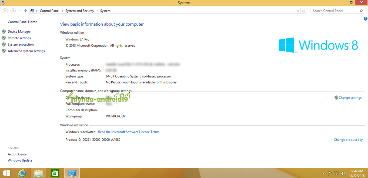368x178 pixels.
Task: Click the 'WORKGROUP' value
Action: pos(116,116)
